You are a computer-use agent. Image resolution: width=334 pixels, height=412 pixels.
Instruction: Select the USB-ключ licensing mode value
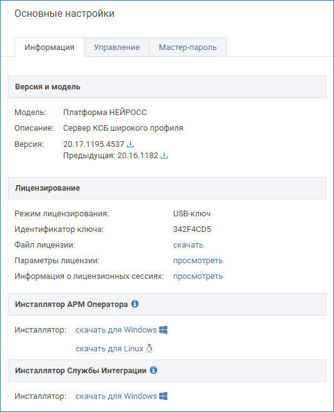[192, 214]
